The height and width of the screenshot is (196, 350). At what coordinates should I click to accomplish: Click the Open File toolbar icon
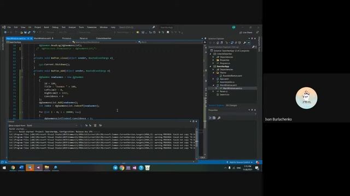click(21, 33)
